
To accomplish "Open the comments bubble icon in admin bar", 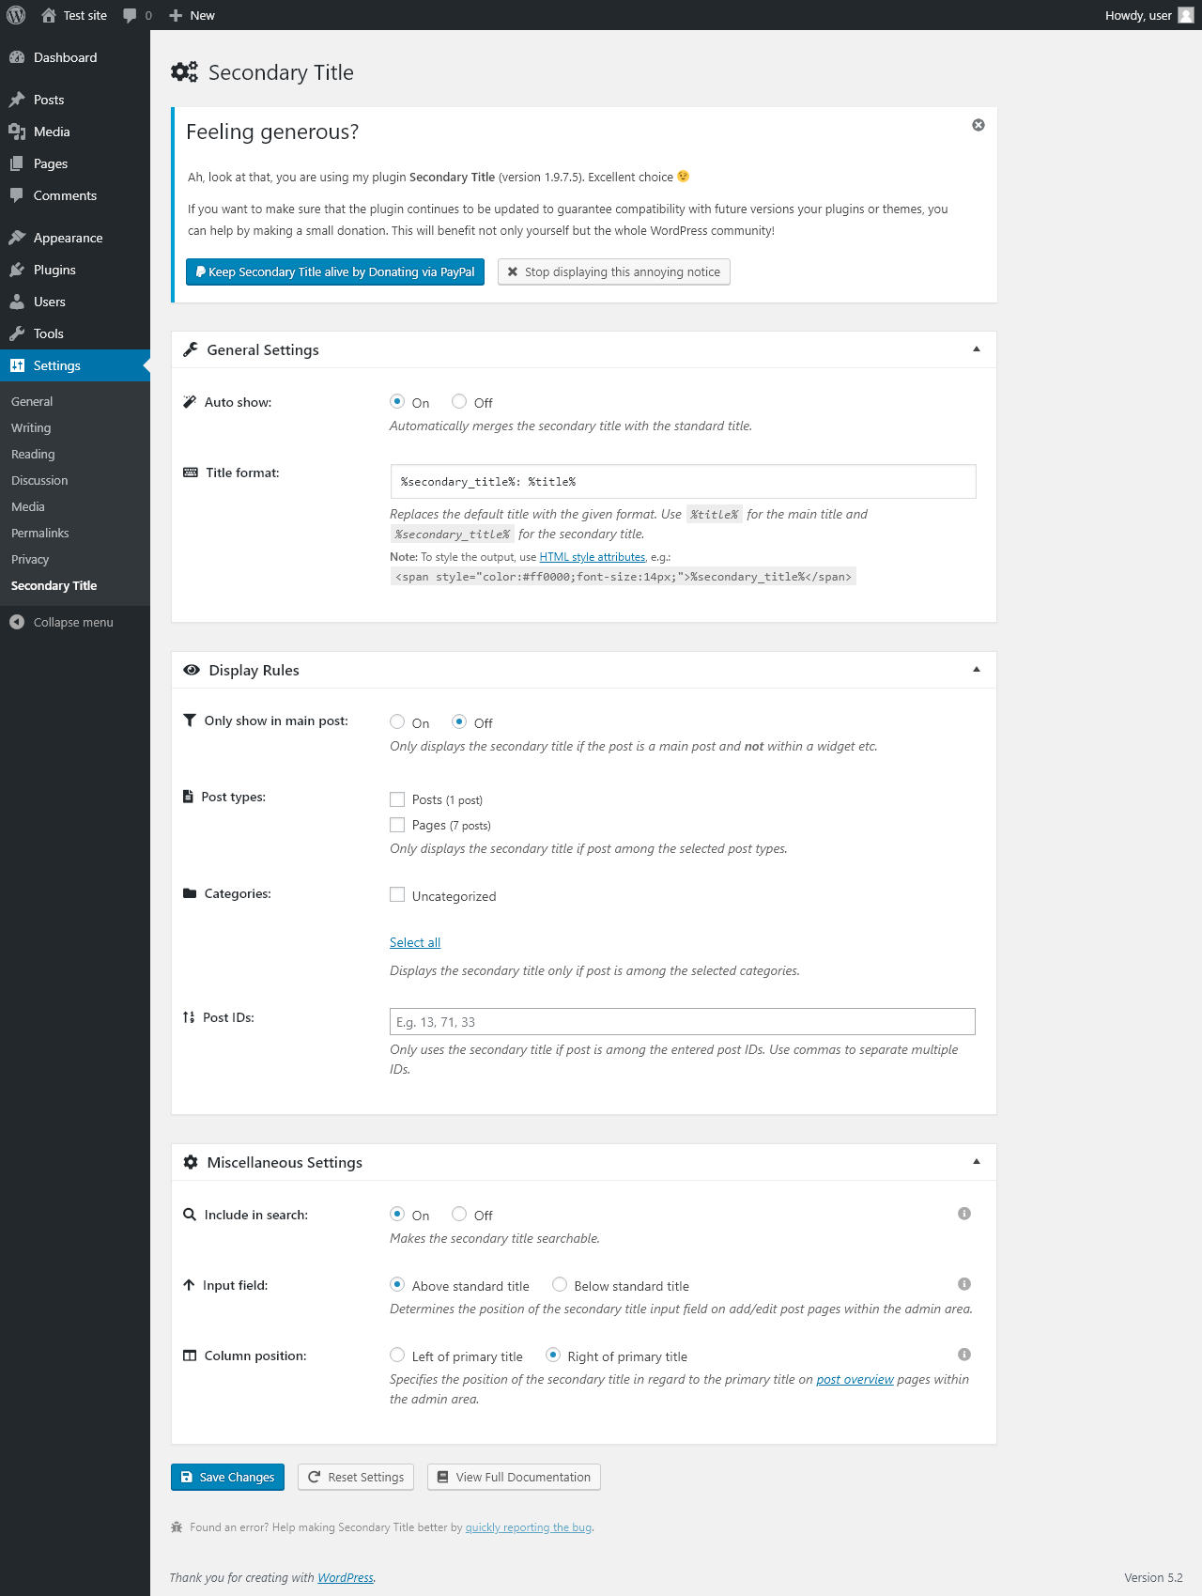I will [x=130, y=15].
